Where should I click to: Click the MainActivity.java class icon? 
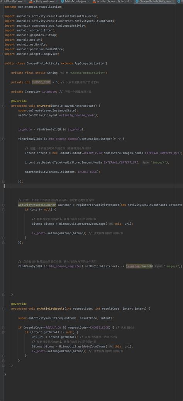point(62,1)
